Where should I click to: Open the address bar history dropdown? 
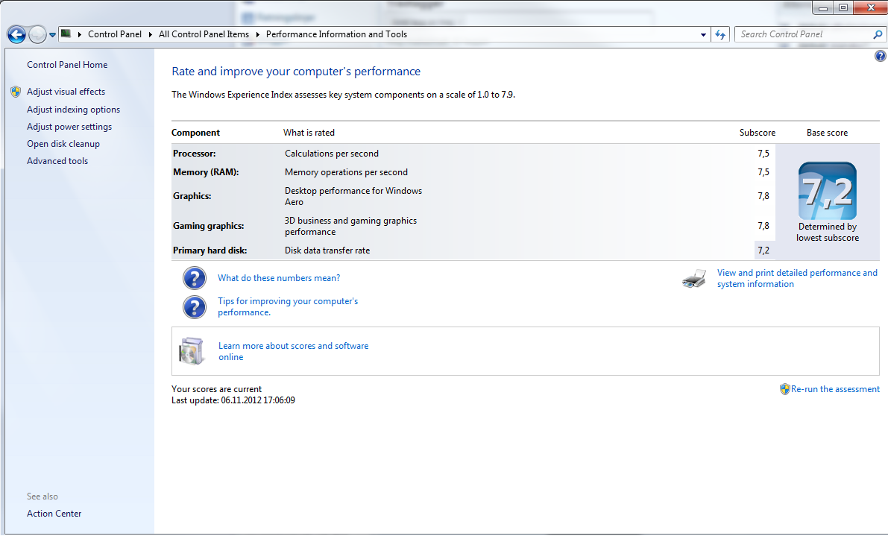point(703,34)
